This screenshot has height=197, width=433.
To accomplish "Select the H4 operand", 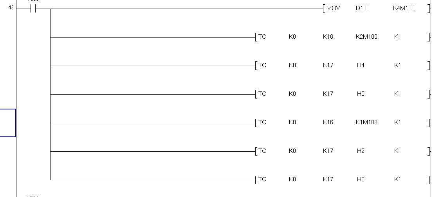I will (361, 65).
